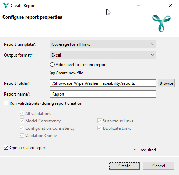Viewport: 179px width, 175px height.
Task: Maximize the Create Report window
Action: click(x=154, y=5)
